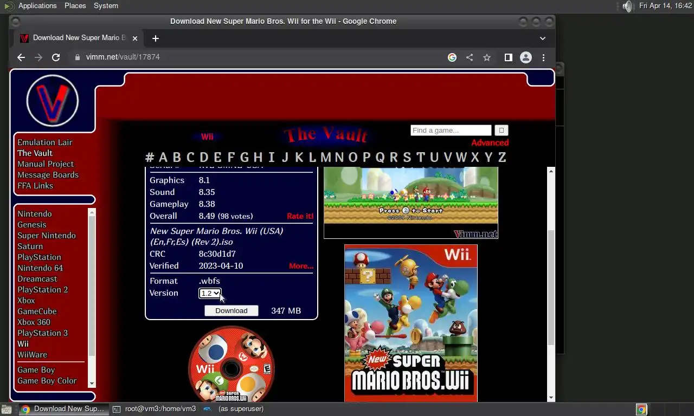Click the Wii label beside The Vault
This screenshot has height=416, width=694.
point(207,136)
